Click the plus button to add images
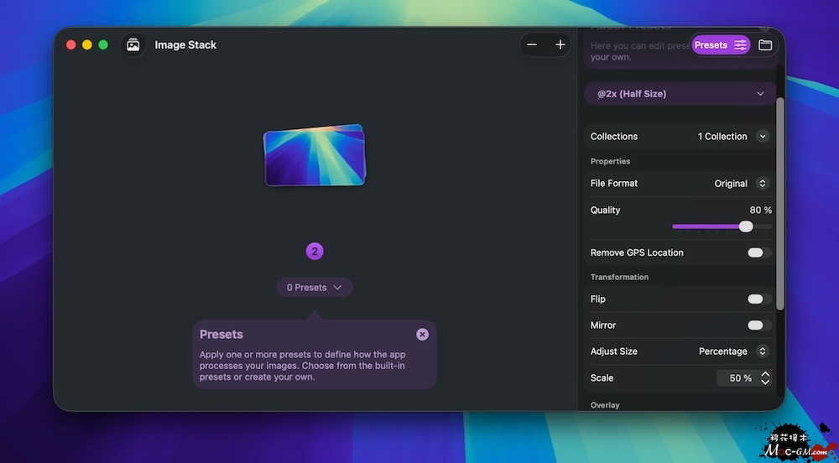This screenshot has height=463, width=839. coord(560,45)
